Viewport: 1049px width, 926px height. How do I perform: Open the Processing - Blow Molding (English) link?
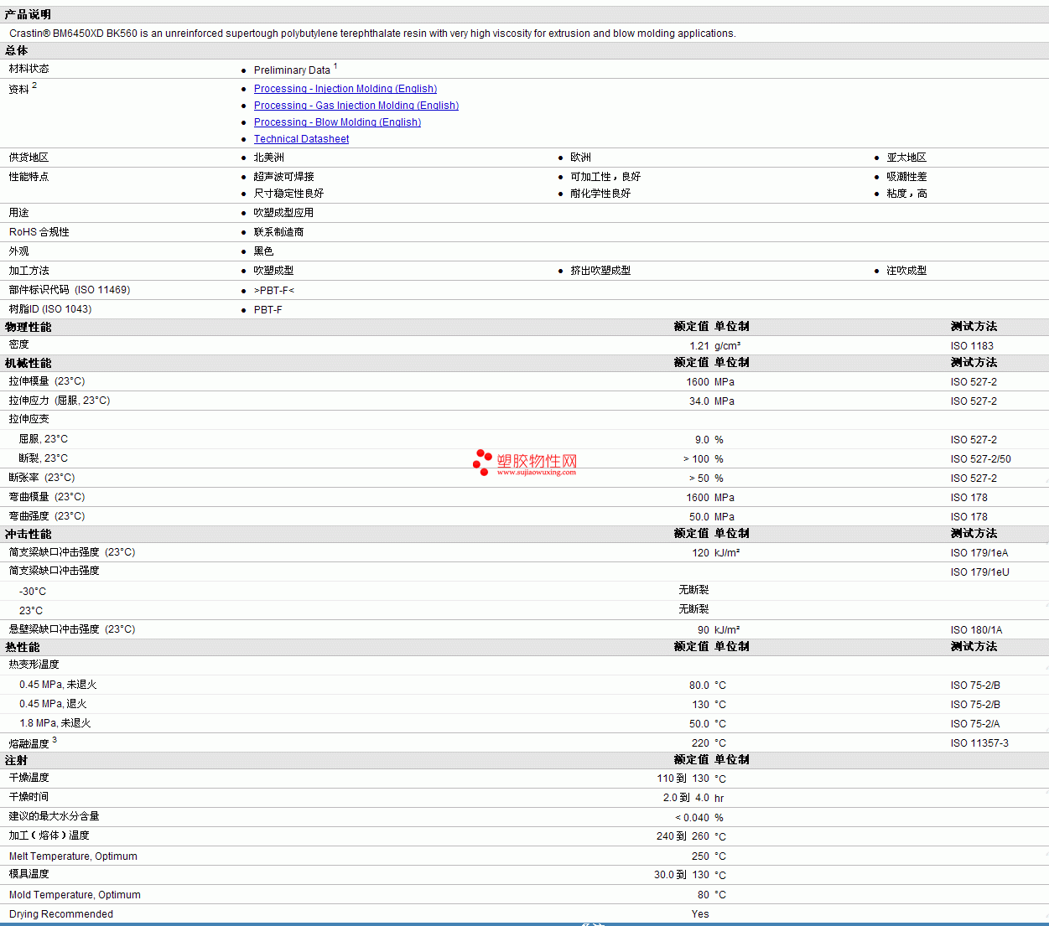click(337, 122)
